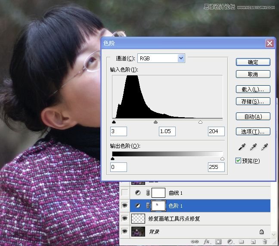Click the input black point slider

click(114, 122)
